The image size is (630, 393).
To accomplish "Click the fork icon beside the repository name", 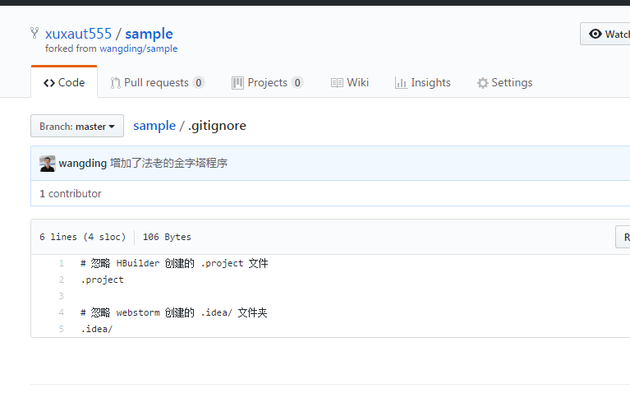I will 34,33.
